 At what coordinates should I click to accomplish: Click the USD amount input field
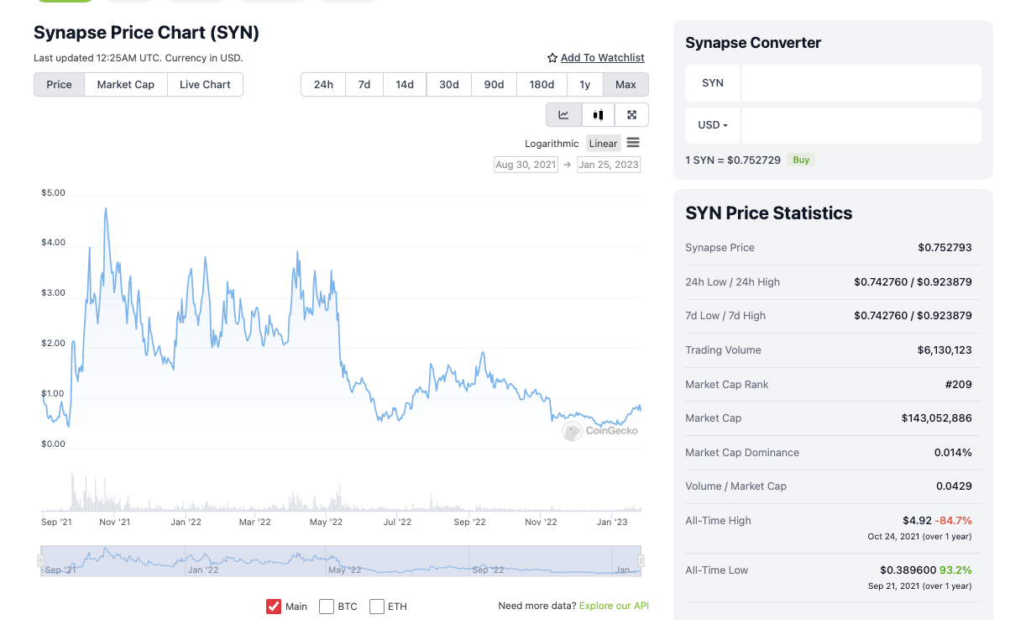[x=861, y=125]
